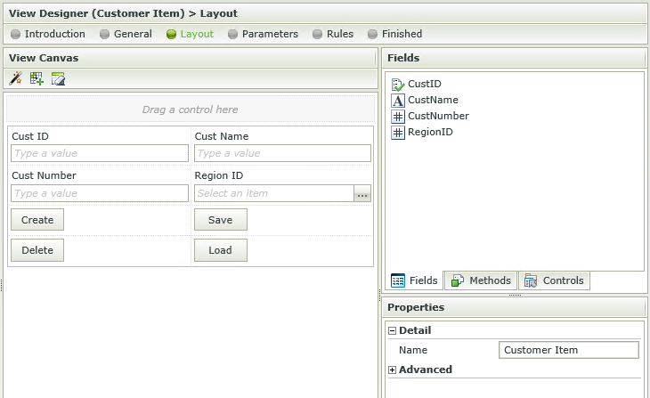
Task: Expand the Advanced properties section
Action: [392, 370]
